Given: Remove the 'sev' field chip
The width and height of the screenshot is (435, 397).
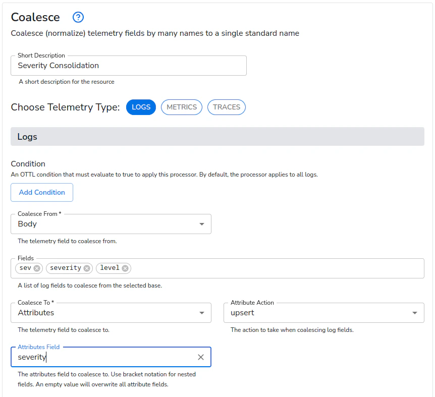Looking at the screenshot, I should click(x=37, y=268).
